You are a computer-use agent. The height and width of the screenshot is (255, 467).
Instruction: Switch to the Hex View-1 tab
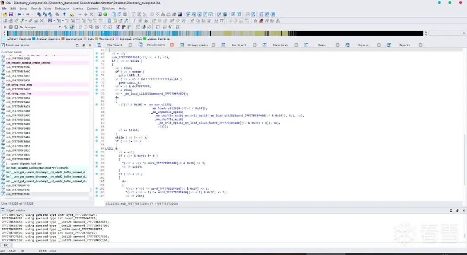click(239, 45)
